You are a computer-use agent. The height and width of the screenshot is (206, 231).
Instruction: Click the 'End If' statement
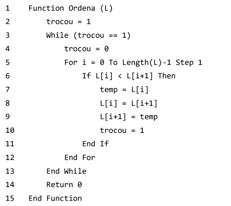[95, 144]
